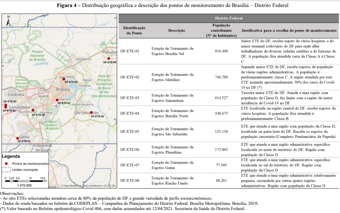Click the north arrow compass on map
Screen dimensions: 340x213
click(x=9, y=21)
